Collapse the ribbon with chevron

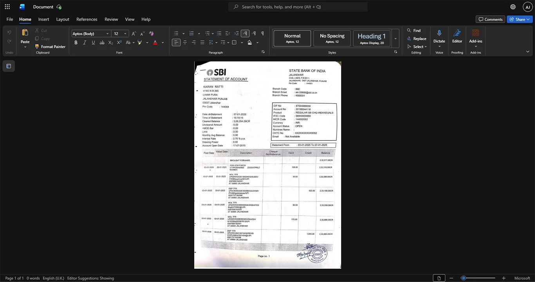pos(528,52)
